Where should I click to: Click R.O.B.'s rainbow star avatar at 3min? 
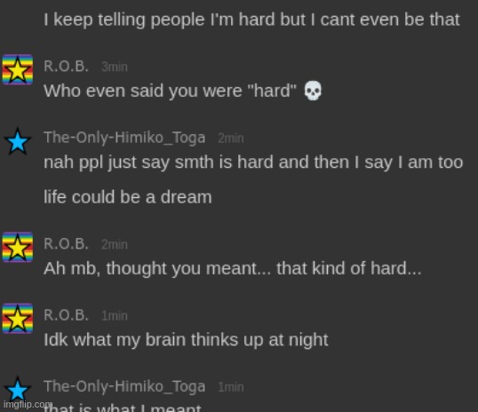pos(18,69)
